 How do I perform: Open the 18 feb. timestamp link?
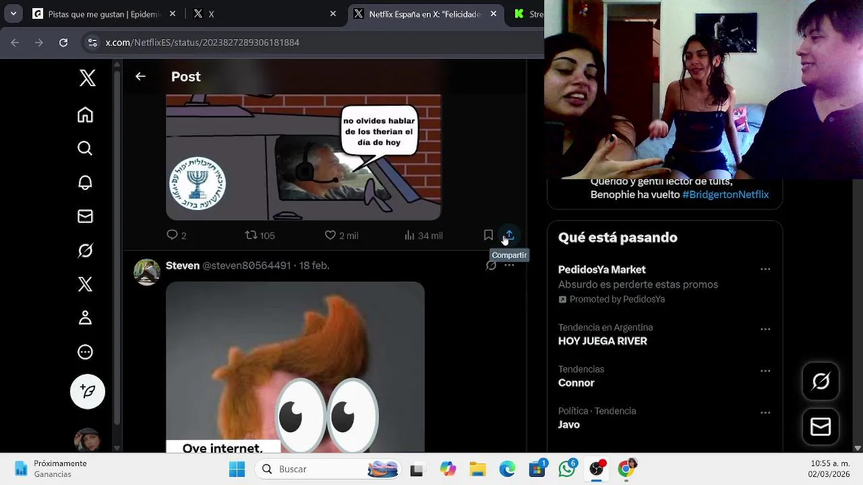[x=314, y=265]
